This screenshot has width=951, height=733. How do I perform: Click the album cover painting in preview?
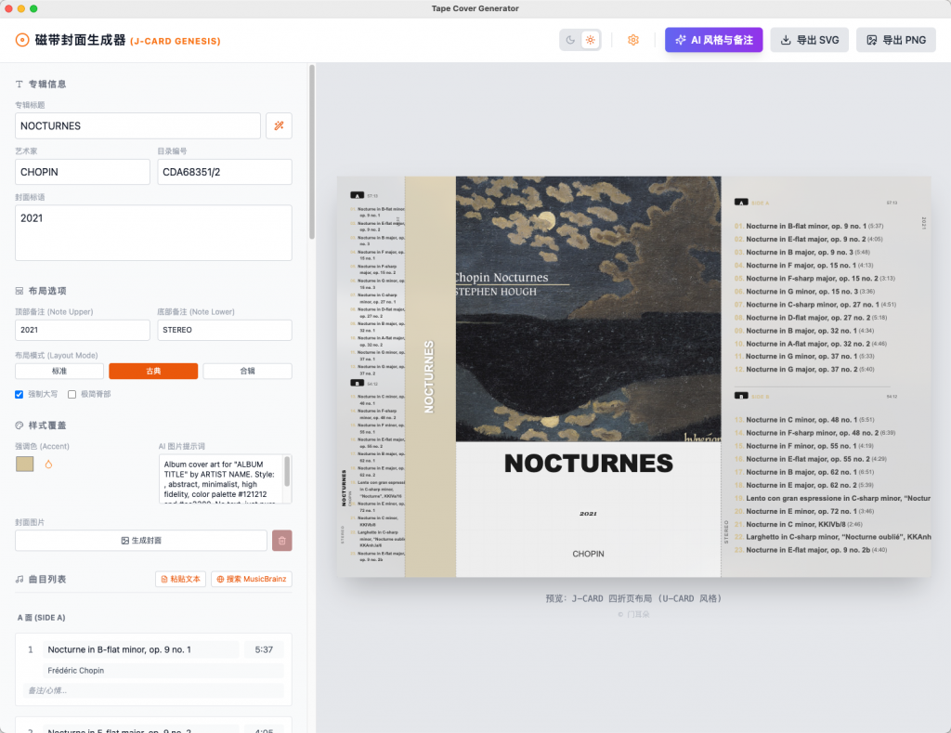click(x=588, y=308)
